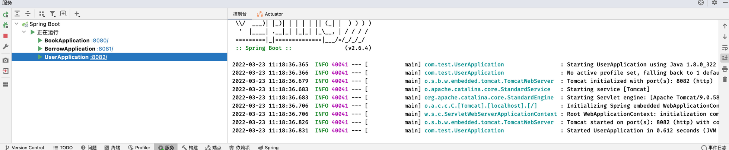Screen dimensions: 729x150
Task: Click the ServletWebServerApplicationContext logger name
Action: (491, 114)
